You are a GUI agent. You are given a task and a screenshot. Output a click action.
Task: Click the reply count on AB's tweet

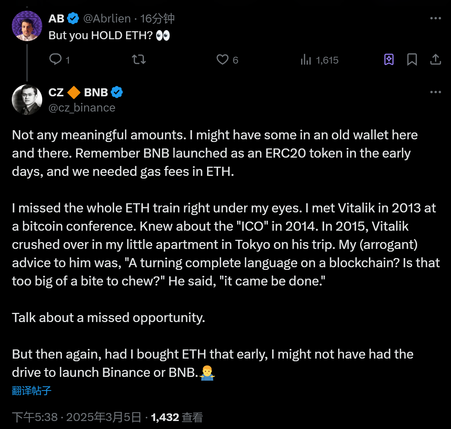pos(68,59)
